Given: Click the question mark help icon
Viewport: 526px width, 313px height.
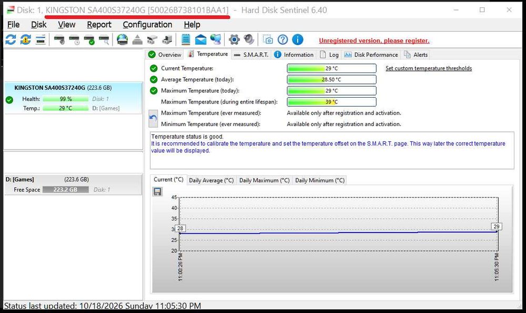Looking at the screenshot, I should click(283, 39).
